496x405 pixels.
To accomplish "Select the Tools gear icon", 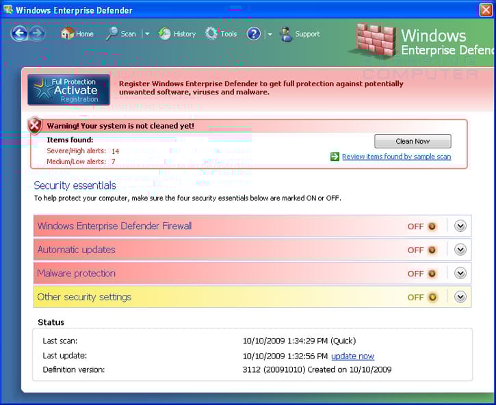I will point(211,34).
